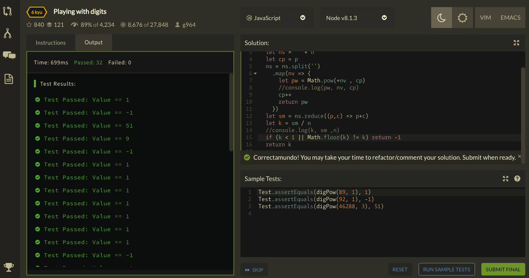Click Test Passed: Value == 9 row
The width and height of the screenshot is (529, 278).
coord(82,138)
